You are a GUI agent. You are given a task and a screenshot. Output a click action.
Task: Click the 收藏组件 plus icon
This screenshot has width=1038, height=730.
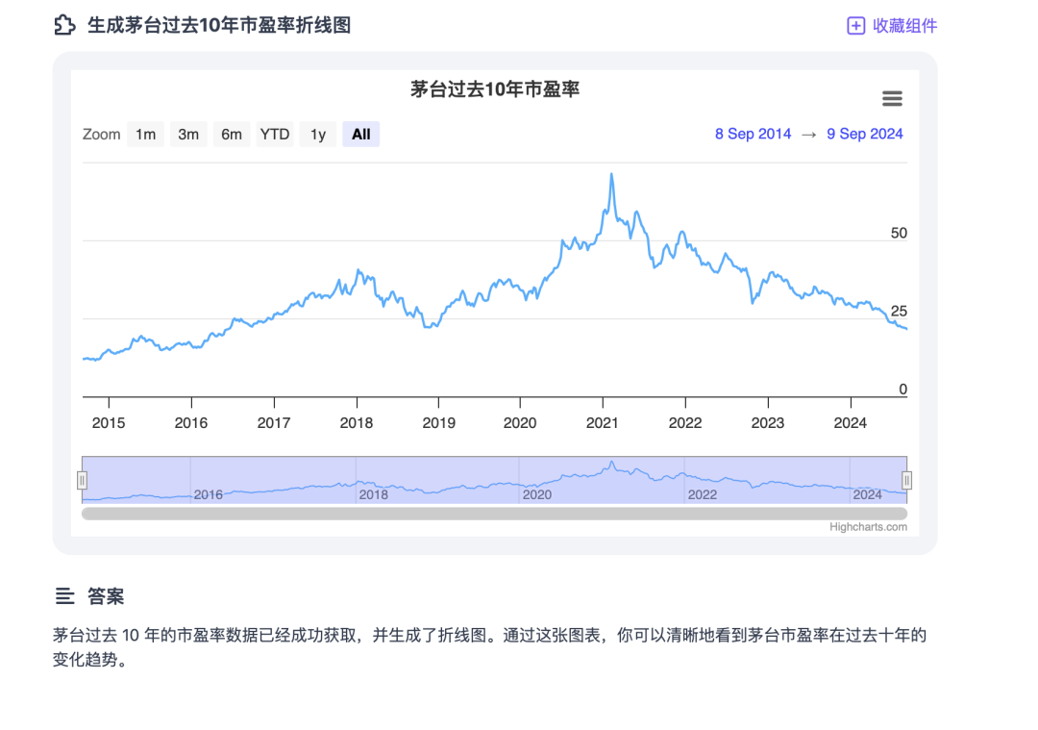[856, 26]
